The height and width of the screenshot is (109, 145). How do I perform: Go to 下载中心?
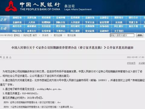[61, 31]
